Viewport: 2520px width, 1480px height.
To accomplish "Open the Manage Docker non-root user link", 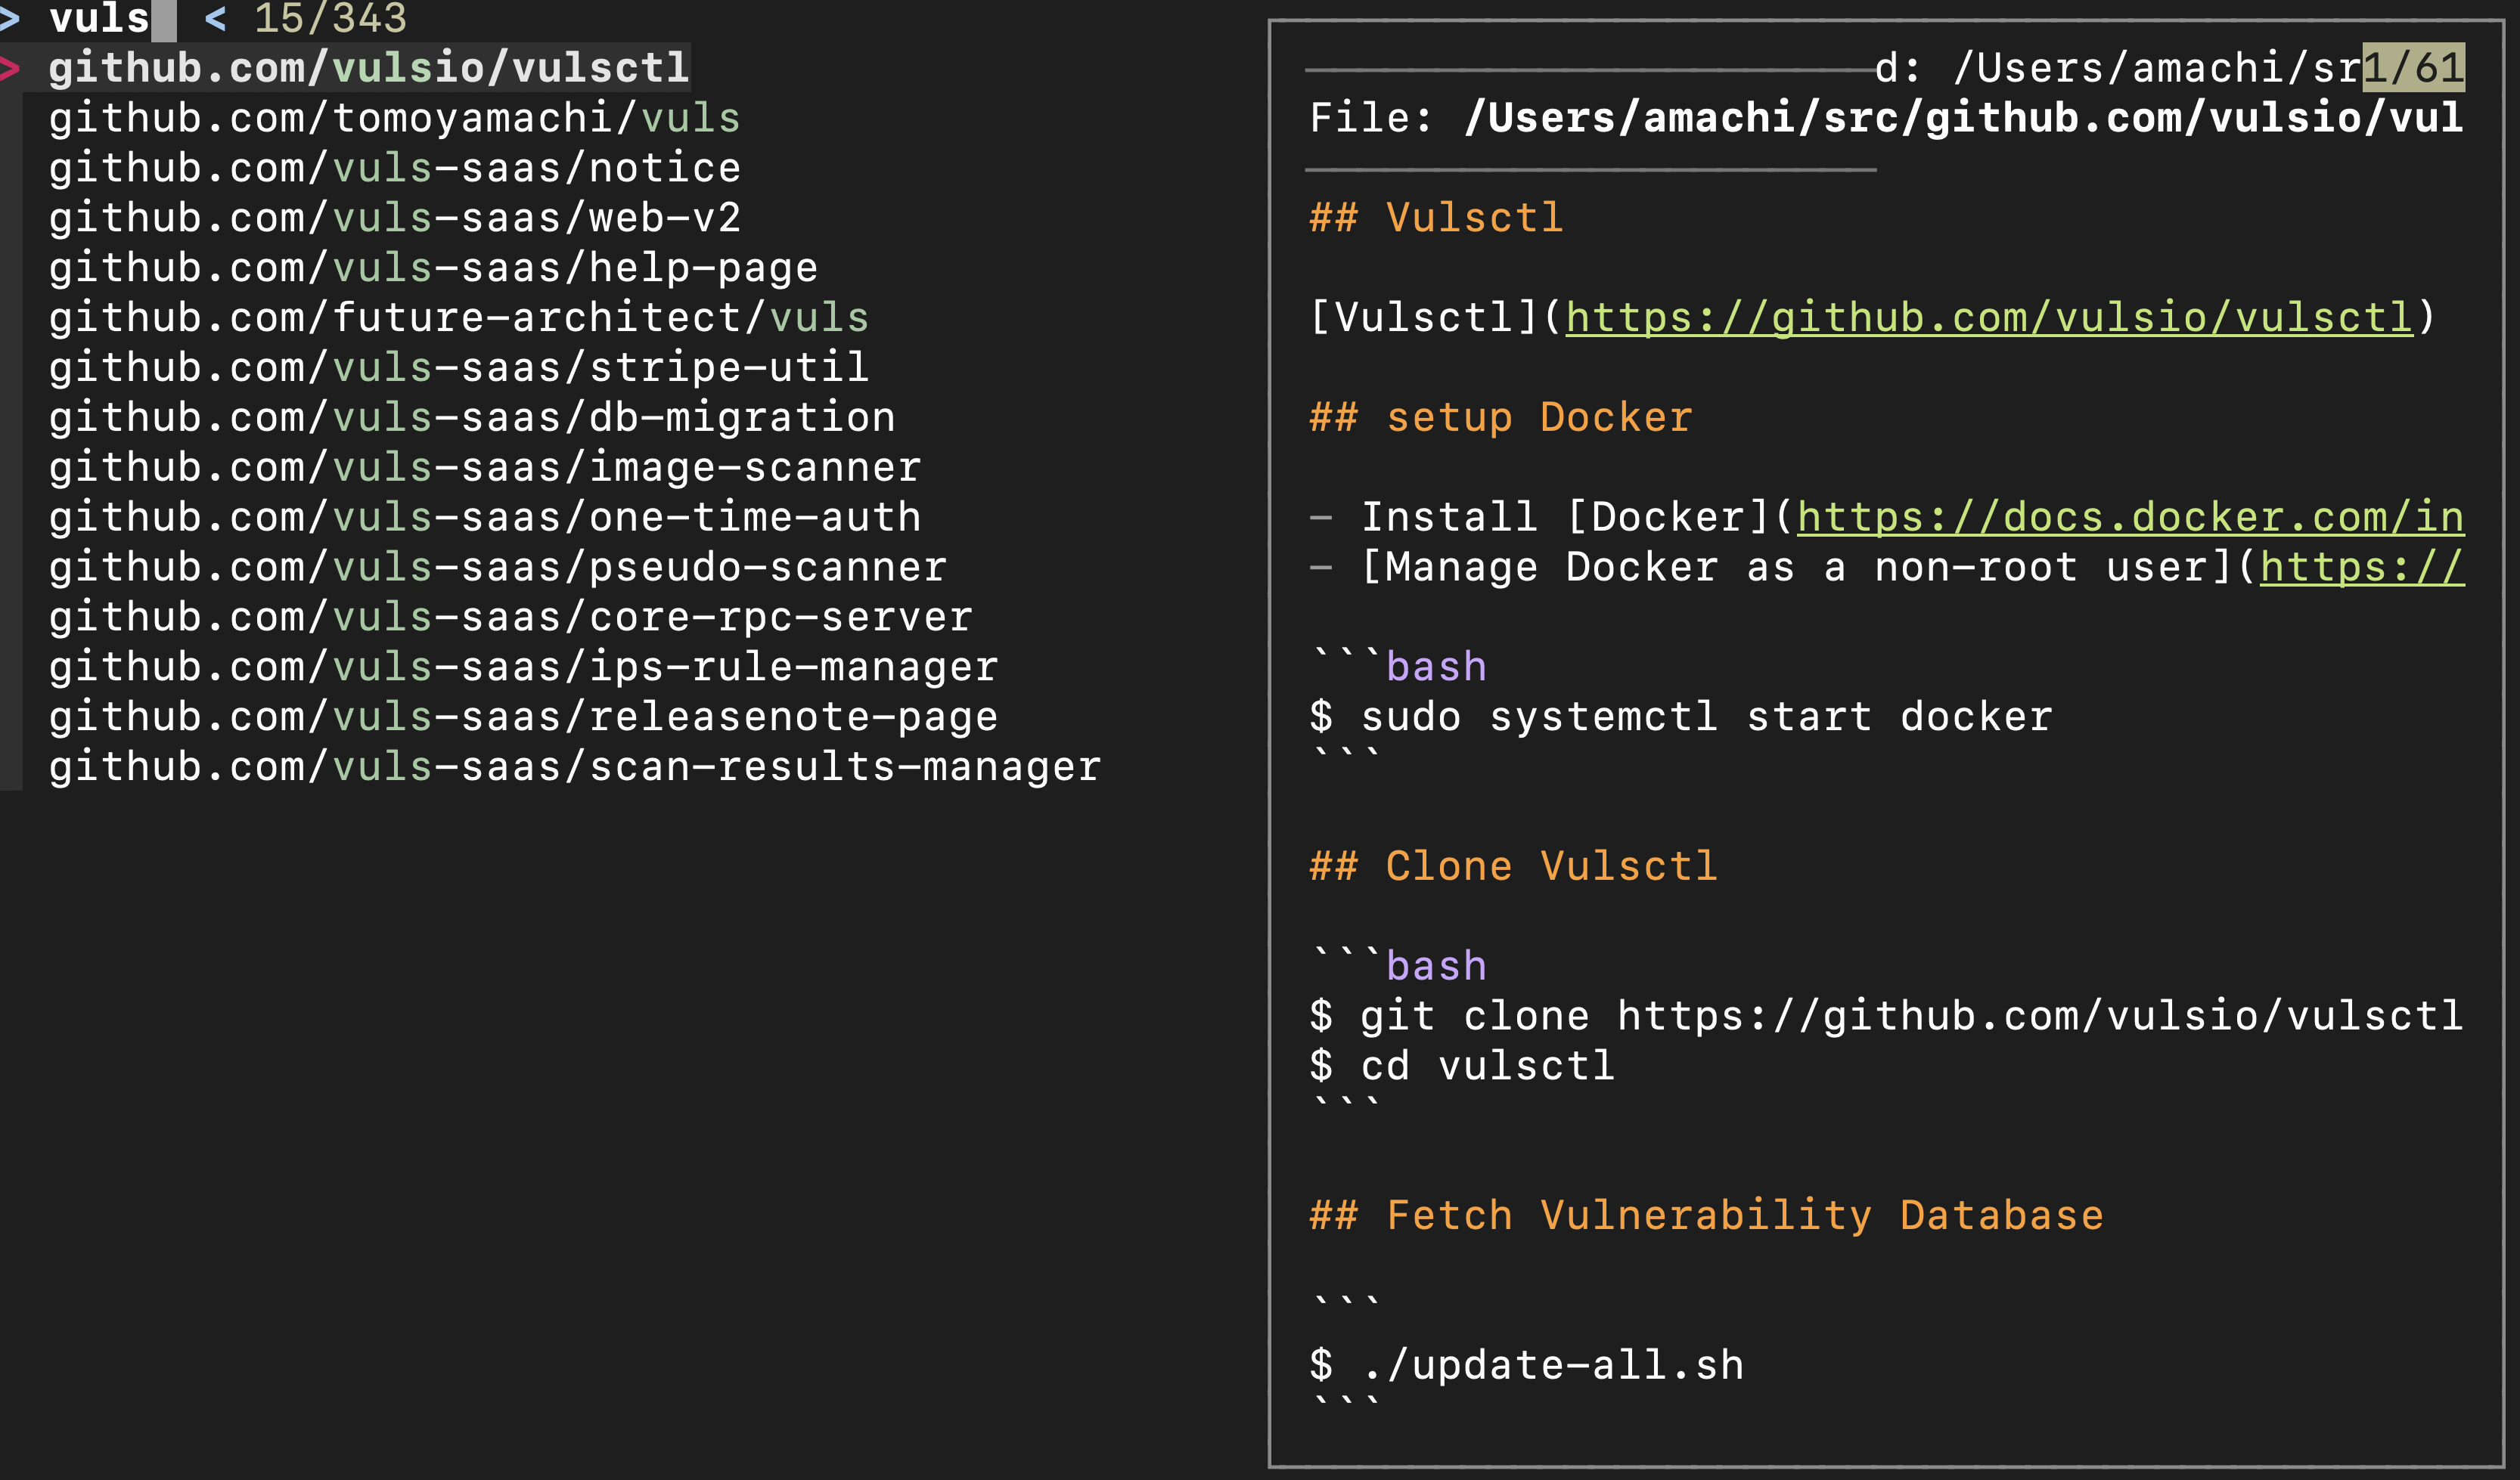I will (2361, 568).
